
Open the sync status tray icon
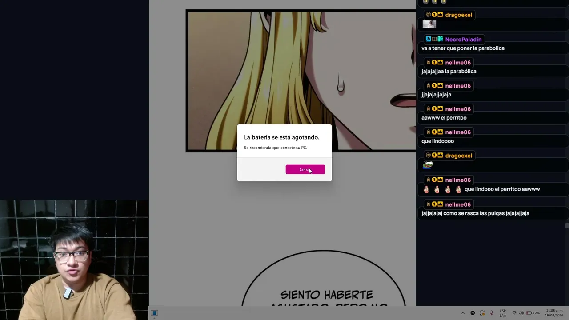[482, 313]
